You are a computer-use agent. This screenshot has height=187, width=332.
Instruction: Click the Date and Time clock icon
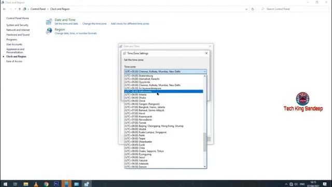tap(49, 22)
